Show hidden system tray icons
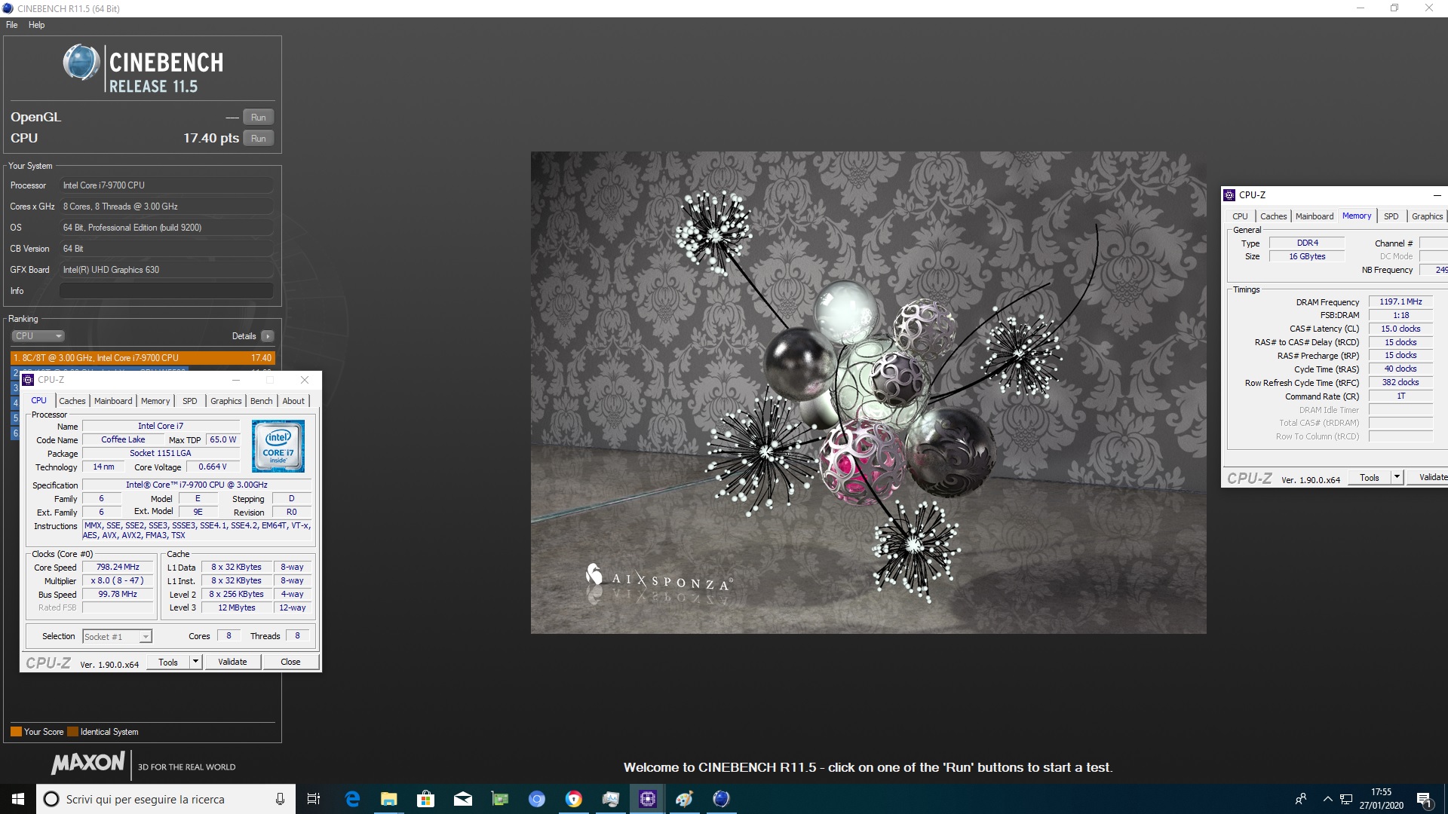 (x=1327, y=799)
